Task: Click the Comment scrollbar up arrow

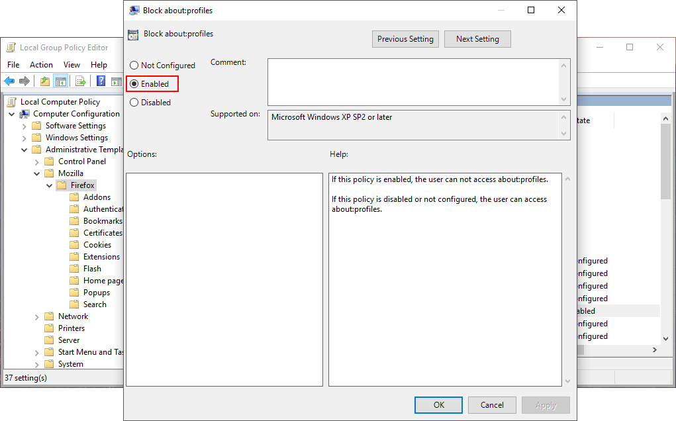Action: (563, 66)
